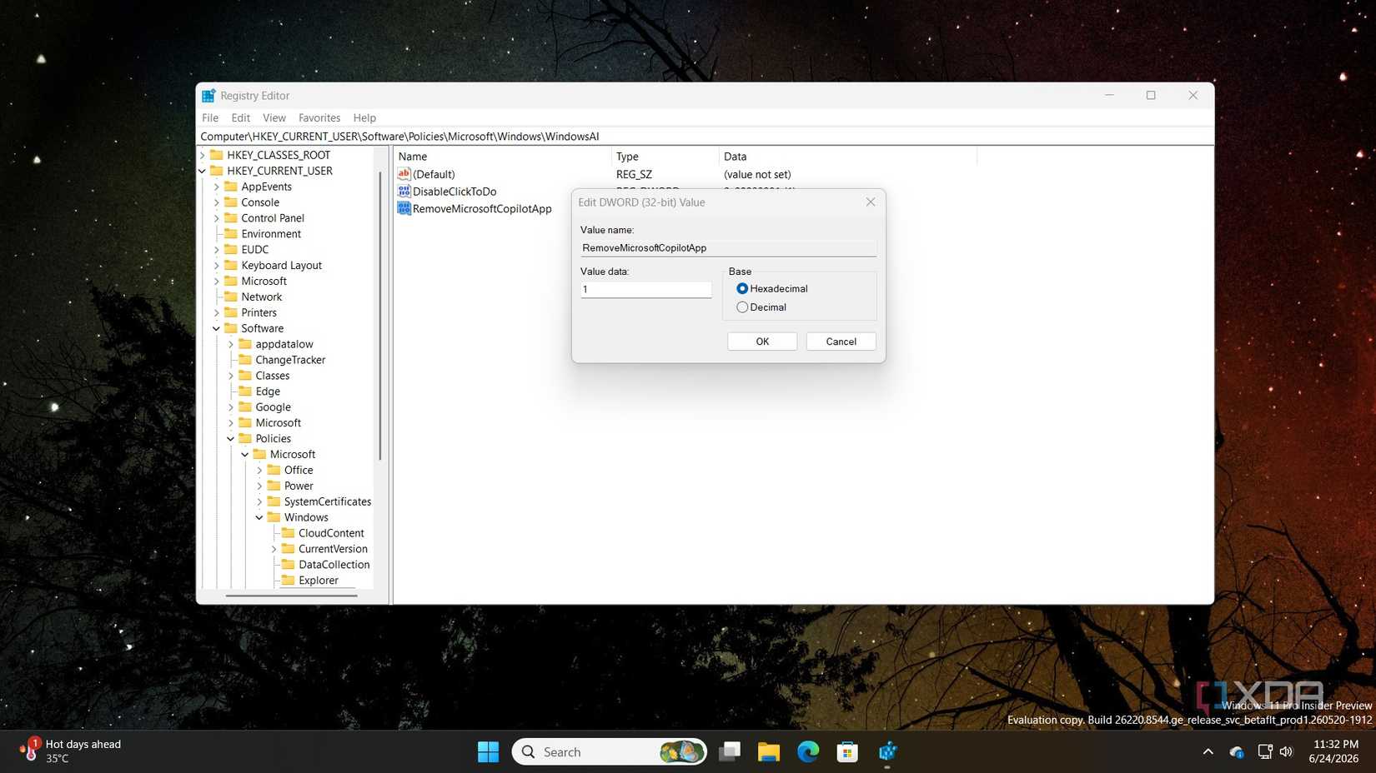Viewport: 1376px width, 773px height.
Task: Select the Explorer folder icon
Action: pos(289,581)
